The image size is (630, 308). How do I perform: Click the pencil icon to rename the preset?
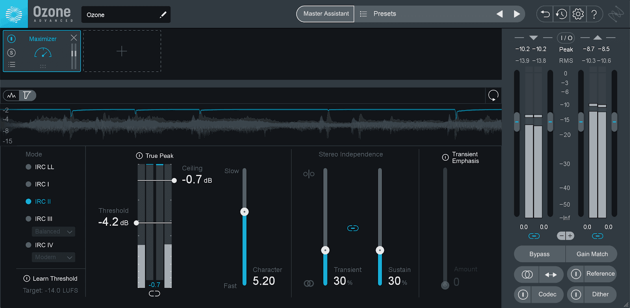coord(163,15)
